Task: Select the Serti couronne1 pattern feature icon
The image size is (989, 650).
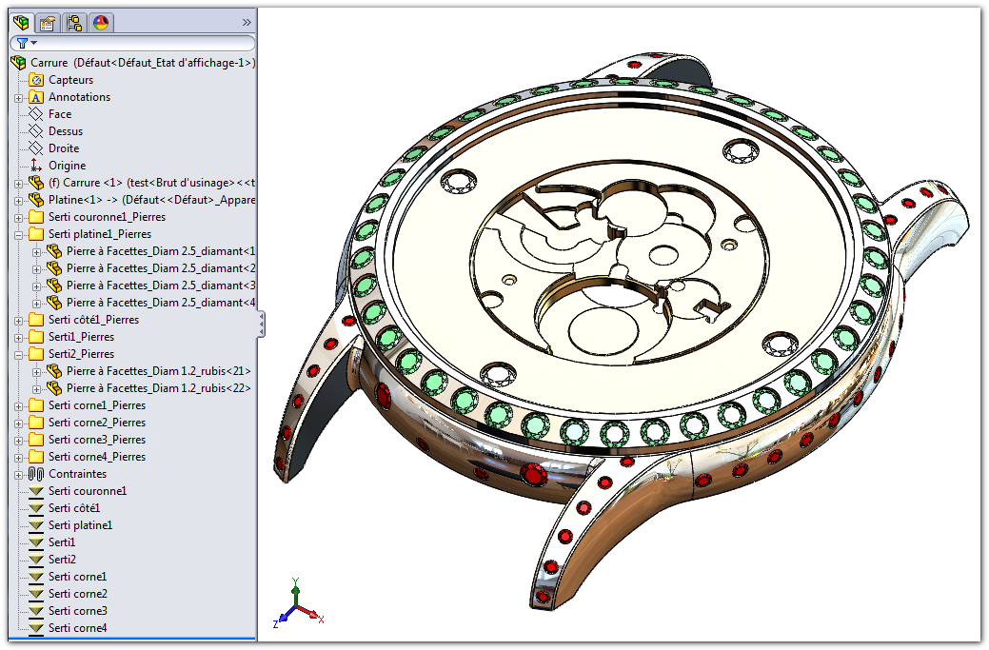Action: pos(36,491)
